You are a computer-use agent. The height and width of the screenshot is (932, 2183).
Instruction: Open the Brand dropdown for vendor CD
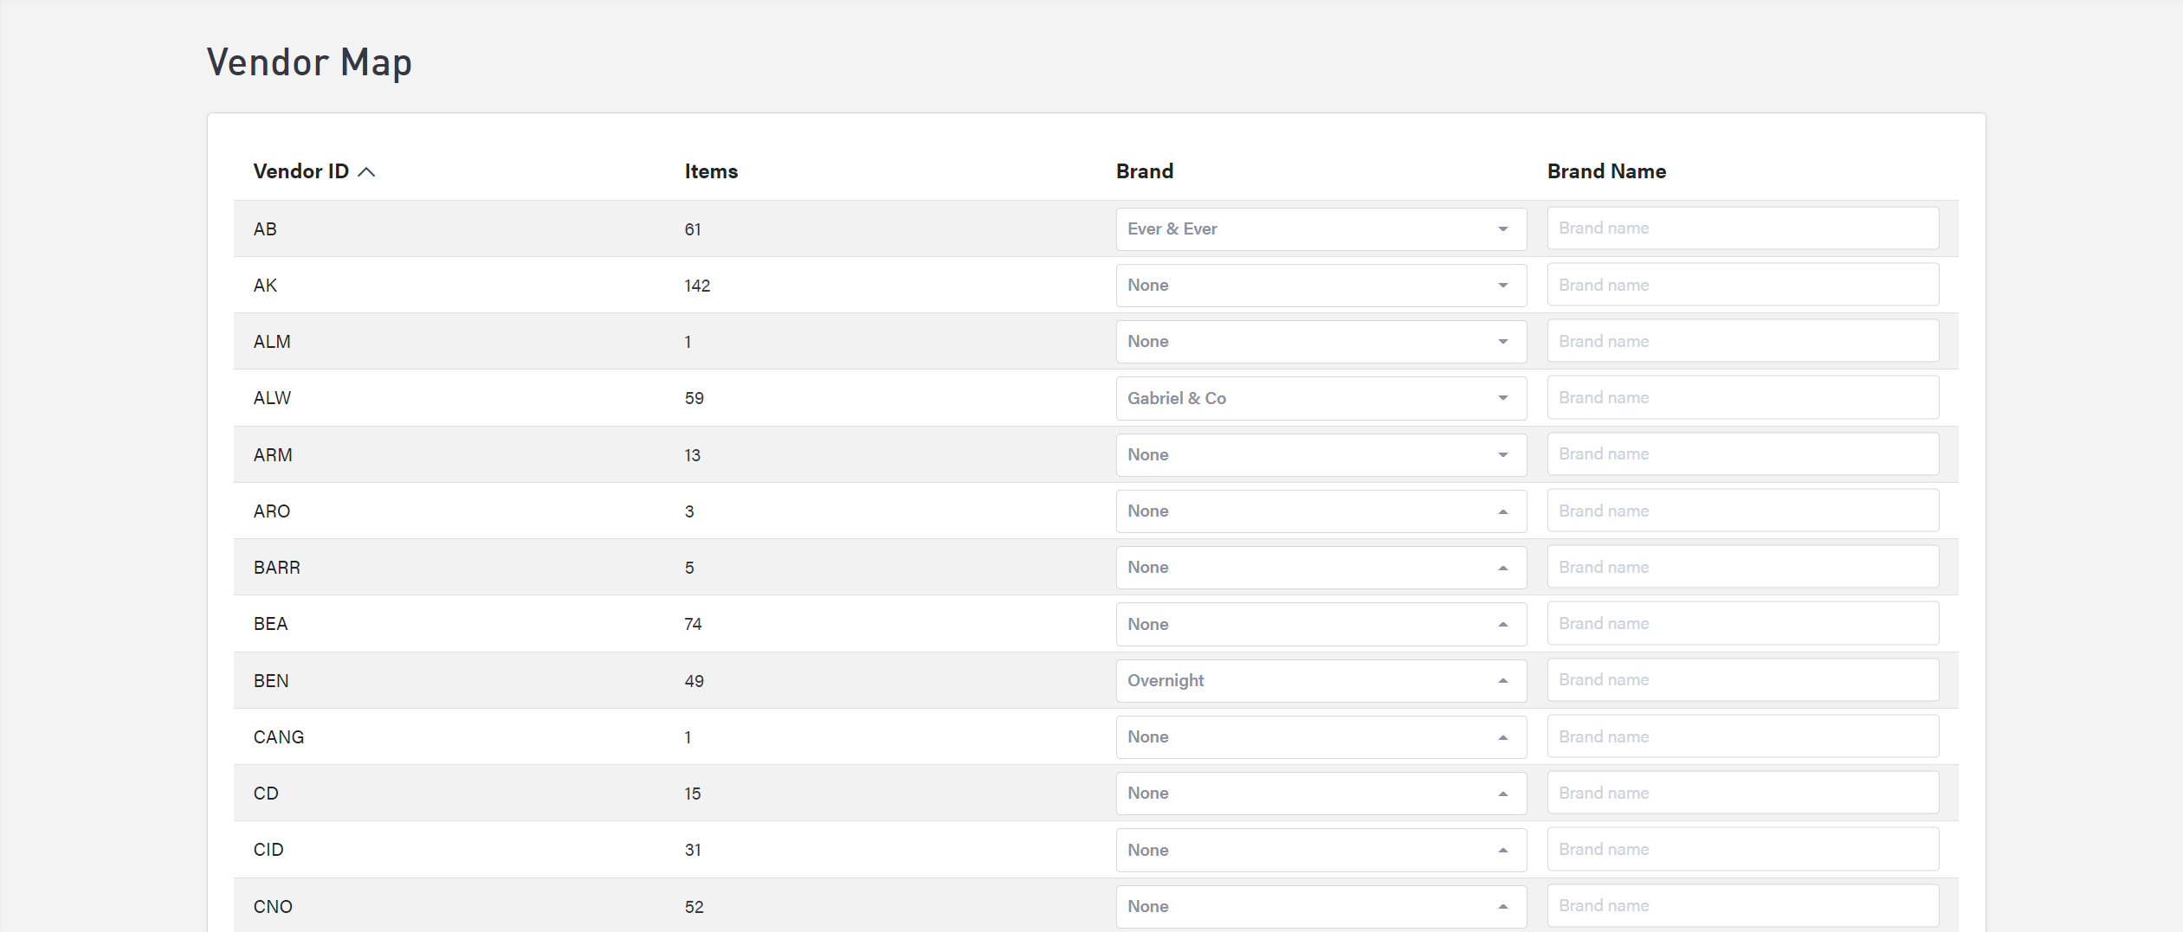(x=1320, y=794)
